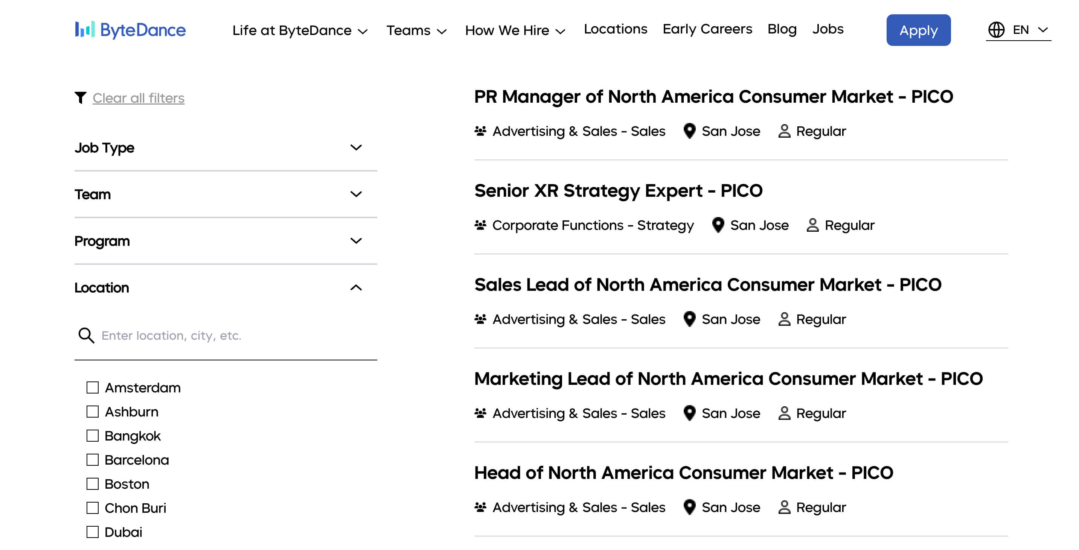Click Clear all filters link
1079x550 pixels.
[x=138, y=98]
